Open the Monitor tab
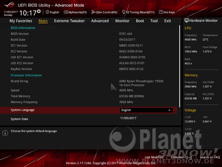The width and height of the screenshot is (222, 167). (x=122, y=21)
